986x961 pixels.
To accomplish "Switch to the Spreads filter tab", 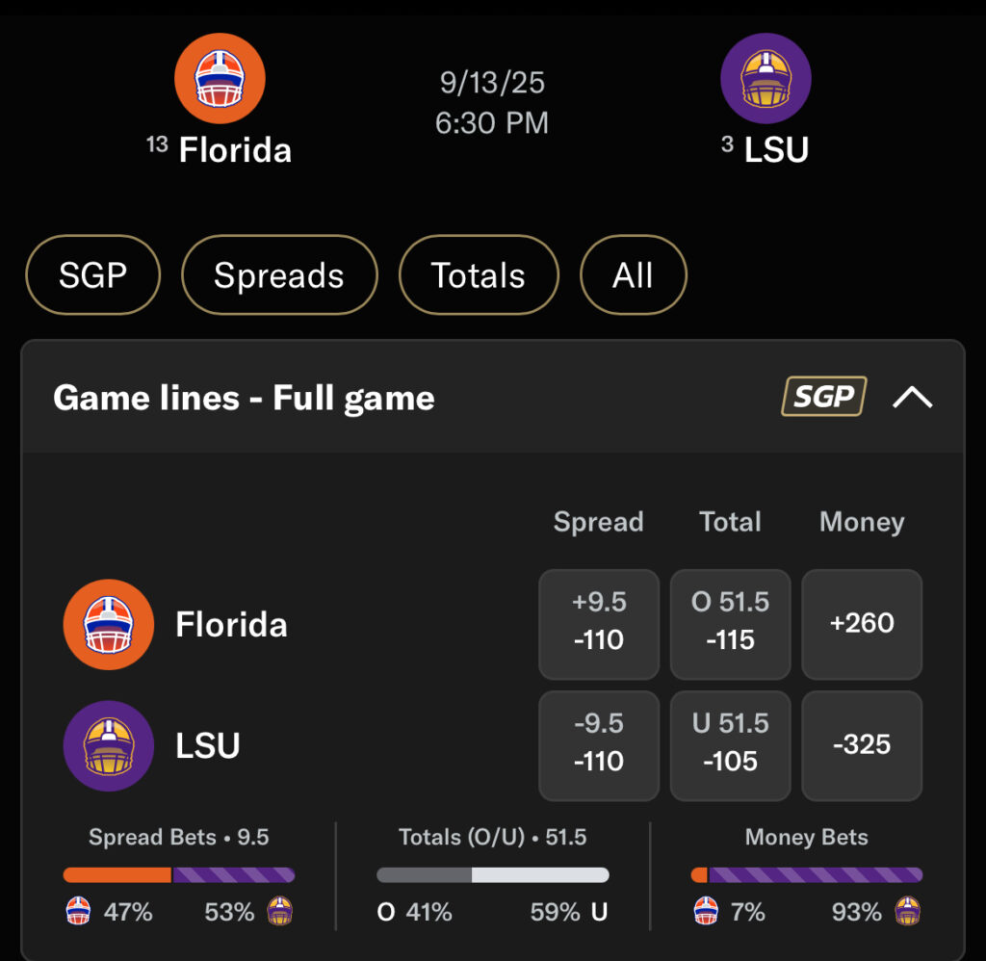I will point(279,275).
